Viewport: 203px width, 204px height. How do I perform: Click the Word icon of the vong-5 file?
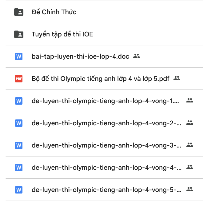click(19, 189)
